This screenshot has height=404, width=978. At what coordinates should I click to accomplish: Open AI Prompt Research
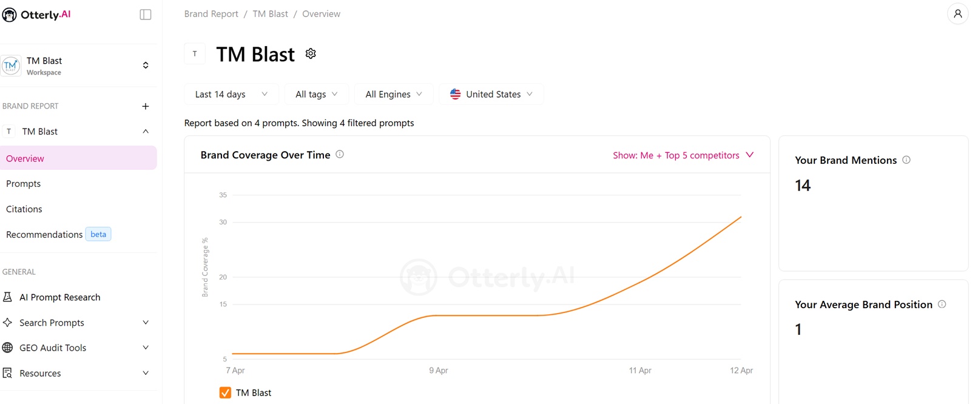tap(59, 297)
